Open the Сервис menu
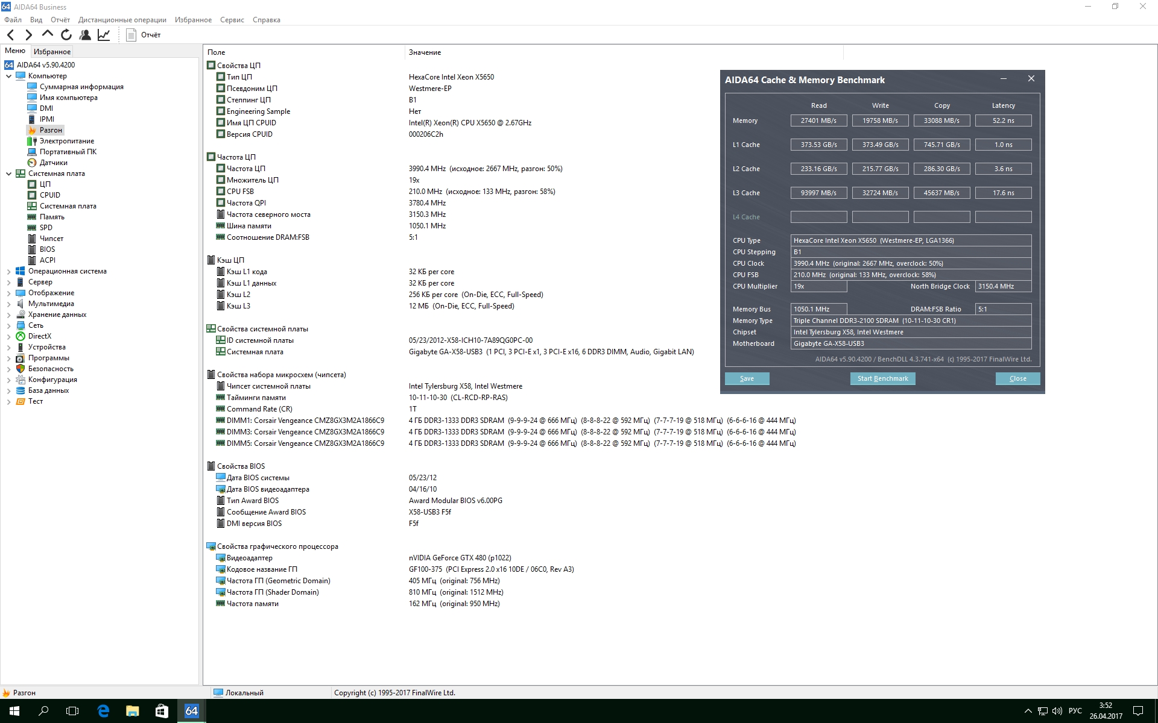This screenshot has width=1158, height=723. click(x=232, y=20)
